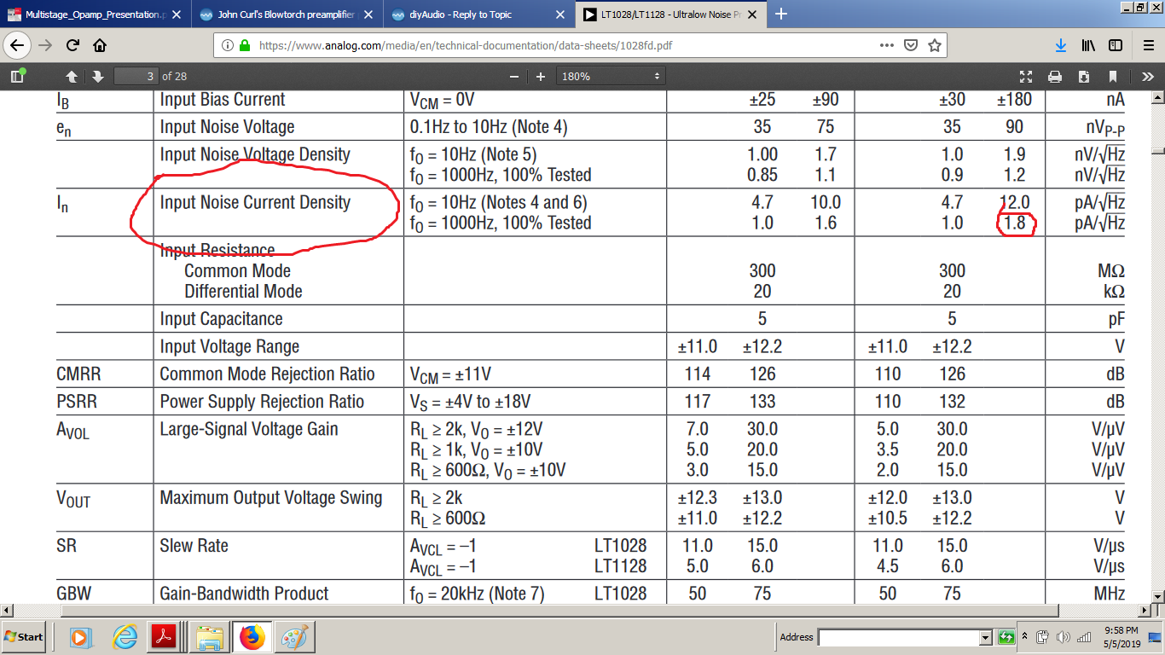Open the 180% zoom level dropdown
This screenshot has width=1165, height=655.
coord(611,76)
